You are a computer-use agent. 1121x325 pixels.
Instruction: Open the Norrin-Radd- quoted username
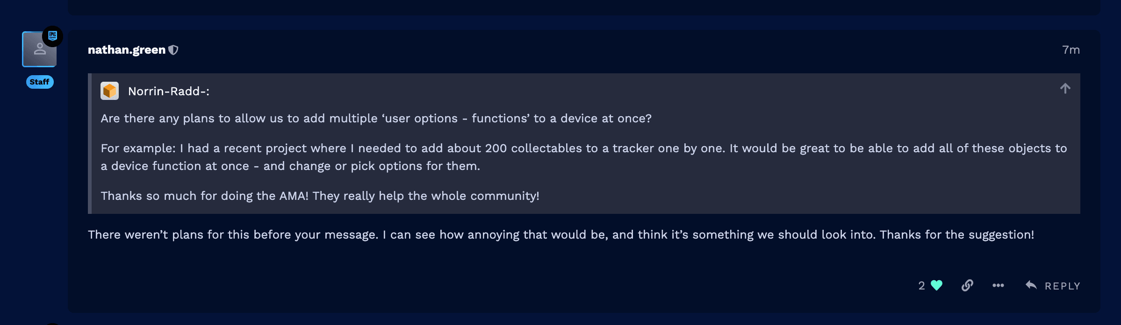click(x=169, y=91)
